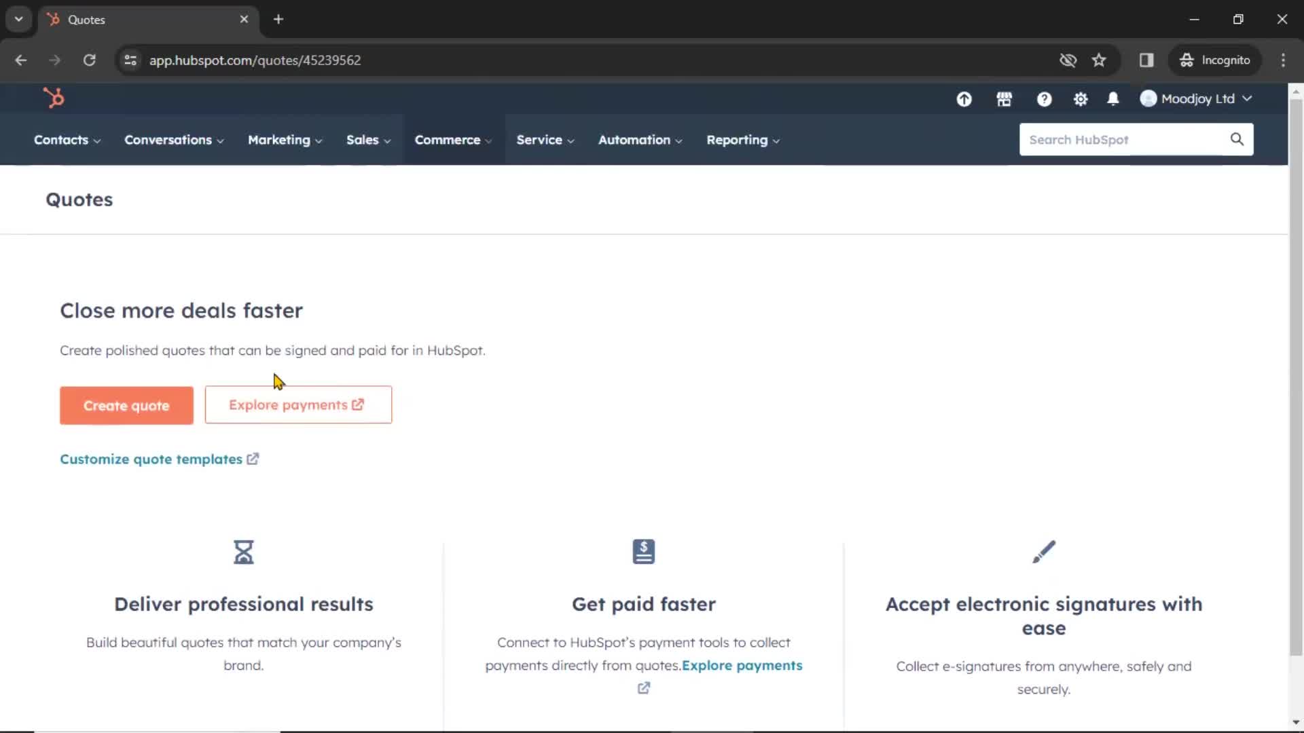
Task: Click the HubSpot orange logo top-left
Action: (x=53, y=98)
